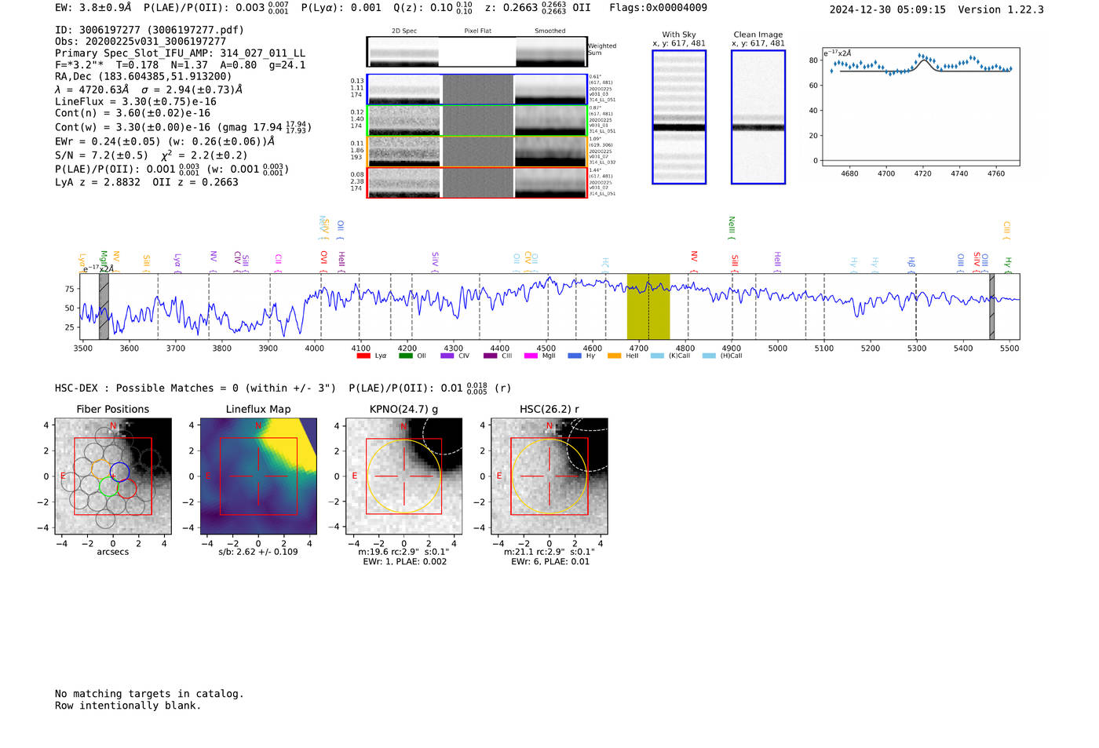Click the 'LineFlux = 3.30(±0.75)e-16' line
Viewport: 1099px width, 748px height.
pyautogui.click(x=136, y=102)
